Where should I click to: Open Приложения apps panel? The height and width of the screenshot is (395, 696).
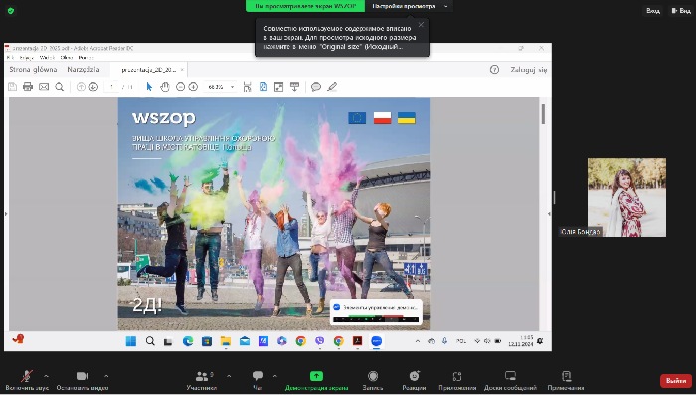pos(457,381)
